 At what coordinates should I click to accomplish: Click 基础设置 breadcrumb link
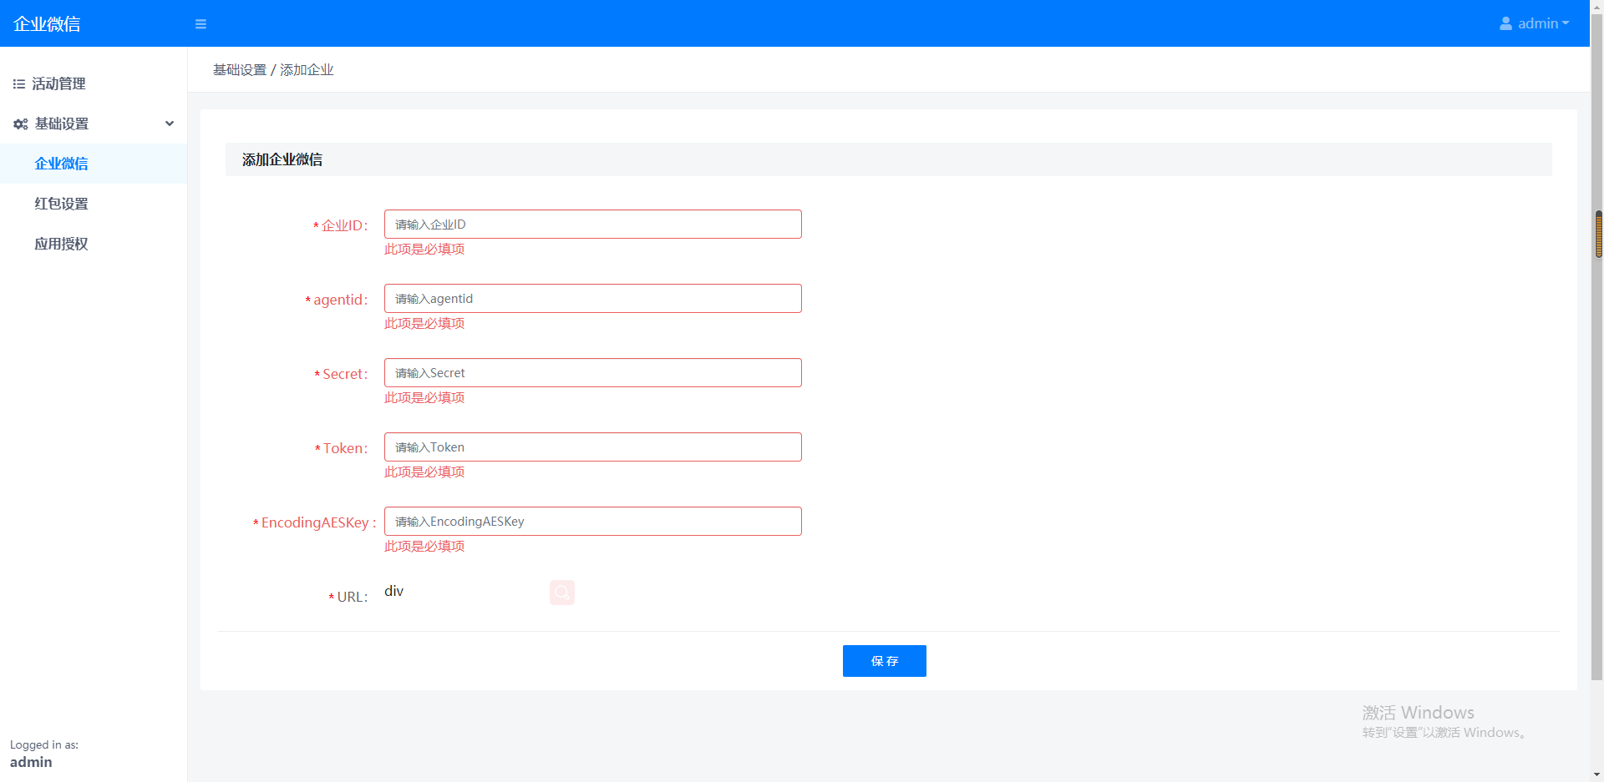point(240,70)
